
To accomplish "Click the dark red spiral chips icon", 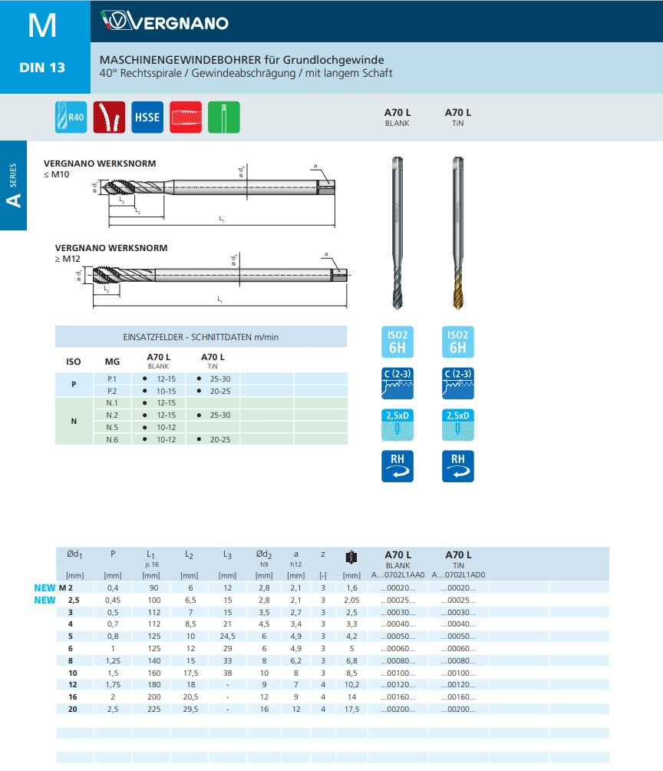I will point(109,117).
